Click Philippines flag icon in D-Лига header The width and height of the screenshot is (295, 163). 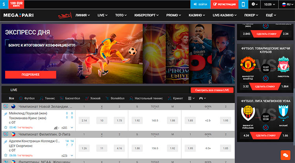[13, 134]
